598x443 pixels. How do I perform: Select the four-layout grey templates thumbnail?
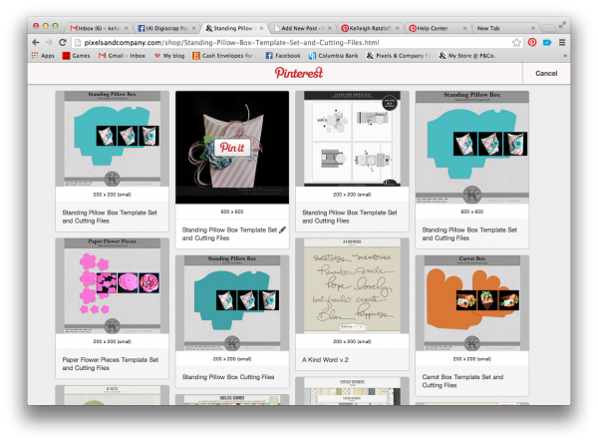(x=352, y=139)
